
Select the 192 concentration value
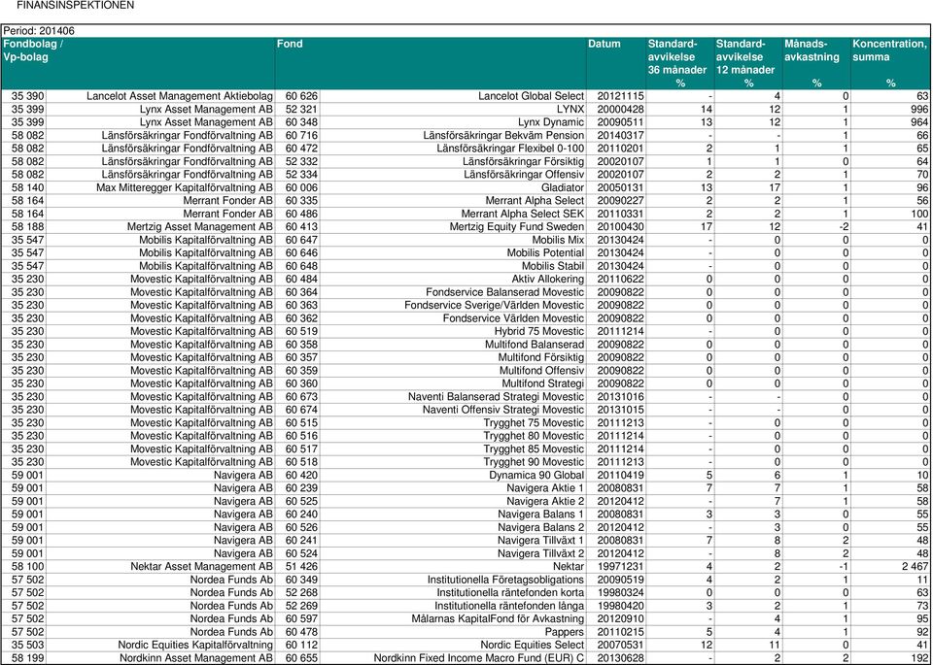point(891,658)
